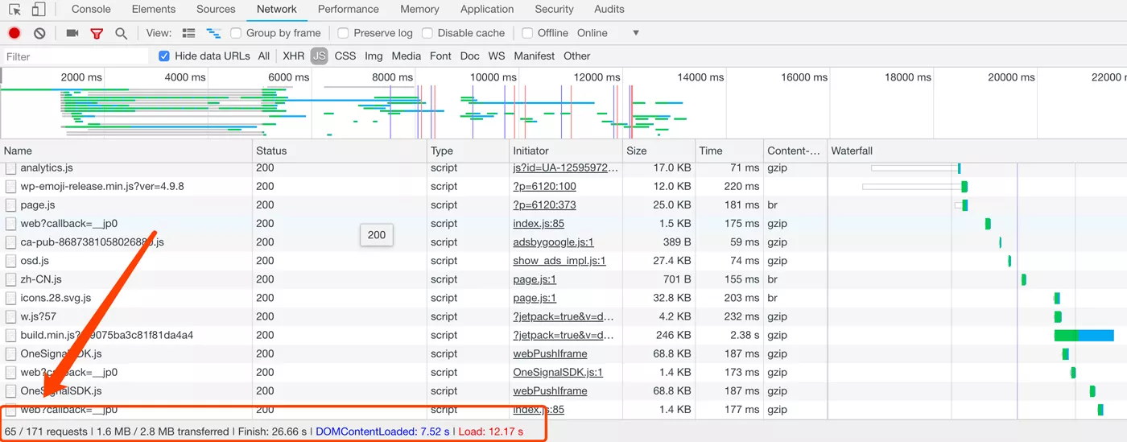Screen dimensions: 1127x442
Task: Filter requests by Other
Action: [x=577, y=56]
